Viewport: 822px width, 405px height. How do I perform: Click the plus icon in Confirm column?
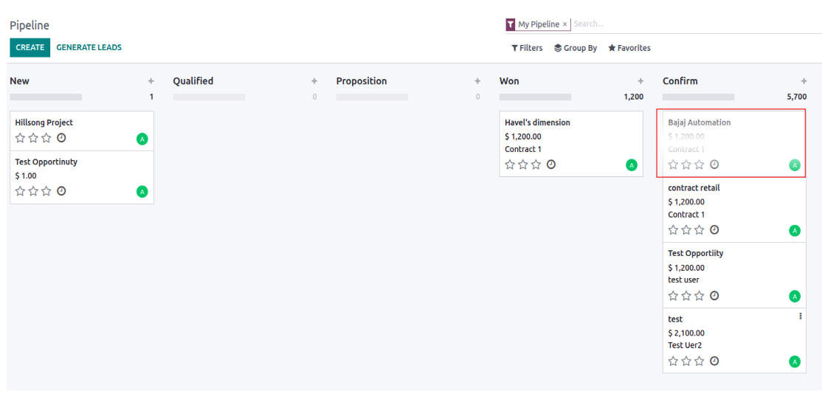click(x=804, y=81)
